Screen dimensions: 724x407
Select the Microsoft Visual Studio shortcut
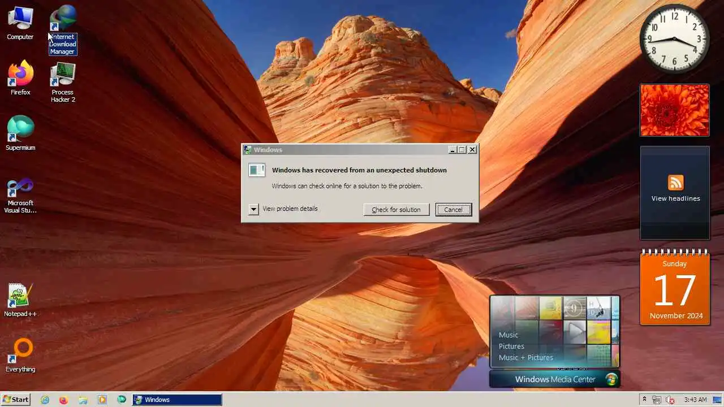tap(20, 196)
